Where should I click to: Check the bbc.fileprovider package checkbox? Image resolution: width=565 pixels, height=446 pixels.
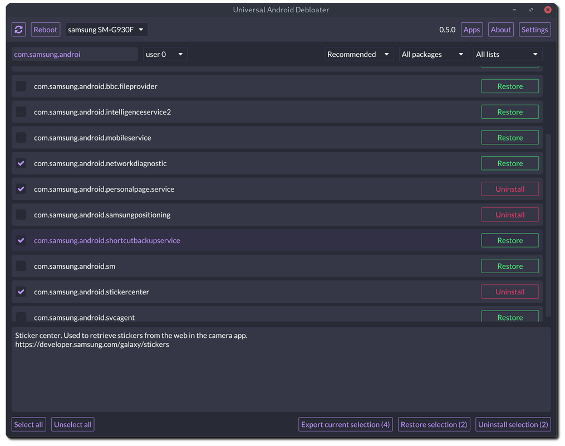click(x=21, y=86)
